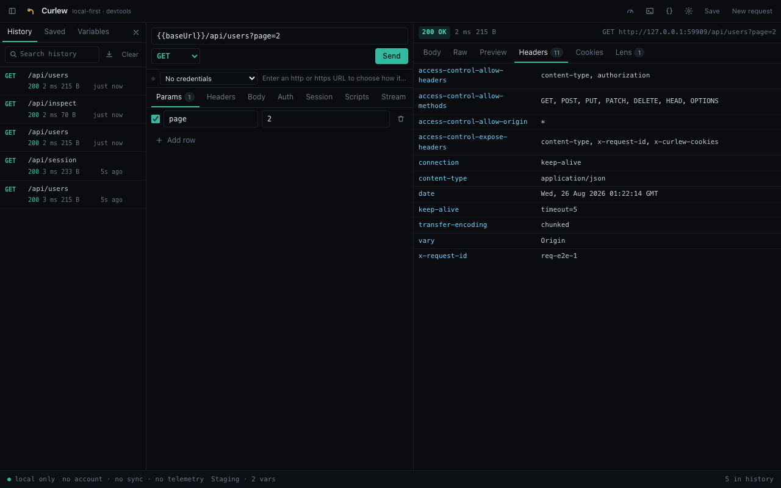This screenshot has height=488, width=781.
Task: Open the Stream tab
Action: pos(394,97)
